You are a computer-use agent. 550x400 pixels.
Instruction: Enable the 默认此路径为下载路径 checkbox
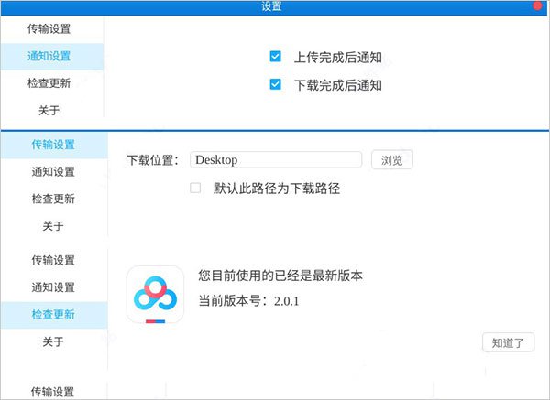point(194,188)
